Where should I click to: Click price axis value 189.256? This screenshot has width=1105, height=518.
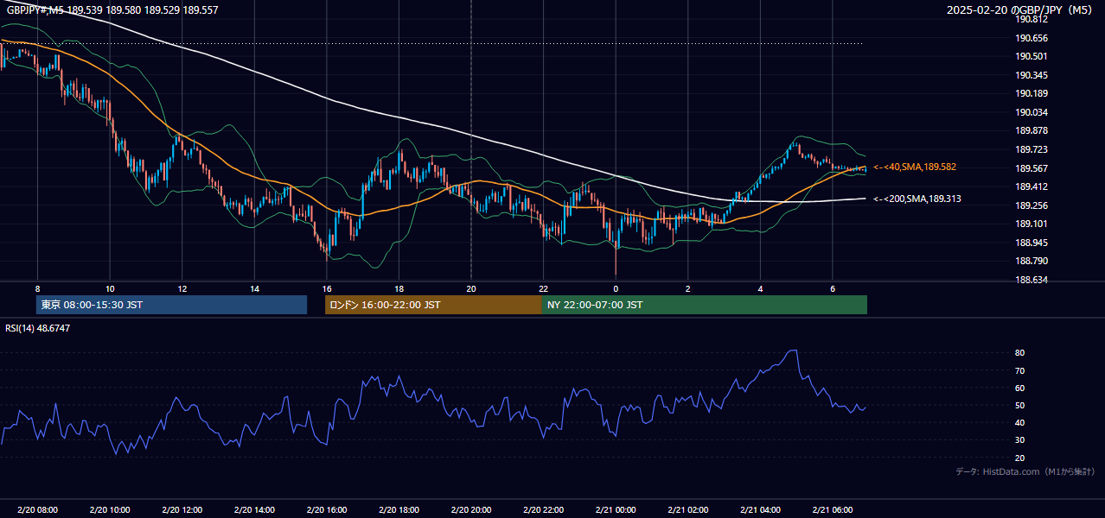pyautogui.click(x=1032, y=205)
